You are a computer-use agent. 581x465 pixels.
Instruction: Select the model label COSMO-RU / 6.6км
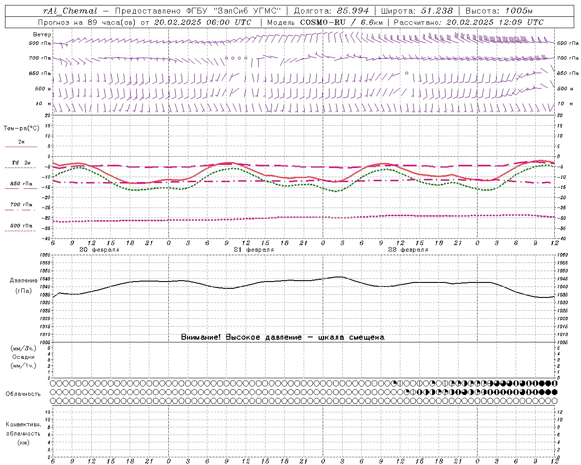click(x=341, y=22)
